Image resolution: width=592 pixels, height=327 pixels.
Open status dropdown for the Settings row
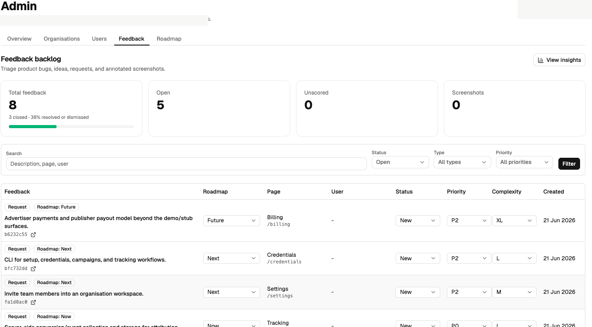pos(418,292)
